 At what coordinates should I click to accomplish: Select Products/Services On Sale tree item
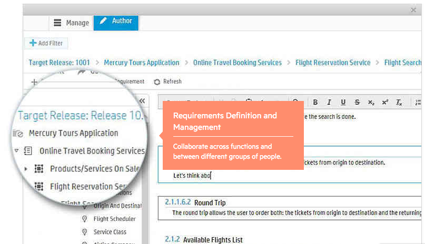tap(95, 169)
